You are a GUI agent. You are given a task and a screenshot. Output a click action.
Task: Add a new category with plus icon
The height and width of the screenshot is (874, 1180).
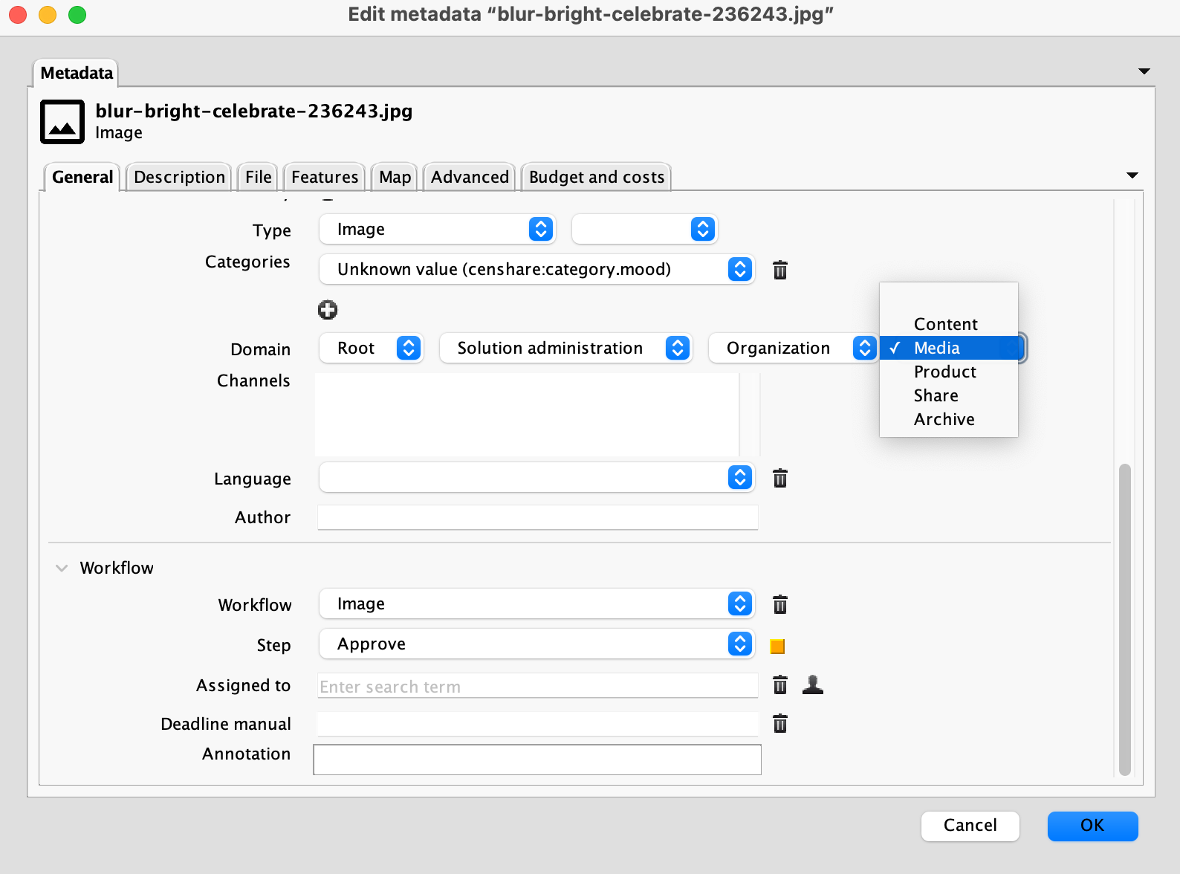tap(328, 310)
